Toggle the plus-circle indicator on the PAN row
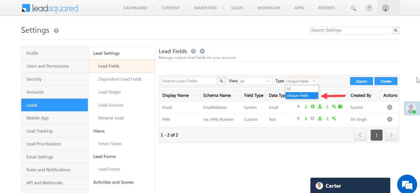This screenshot has height=193, width=420. coord(313,118)
